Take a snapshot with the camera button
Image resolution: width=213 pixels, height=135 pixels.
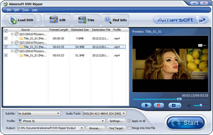tap(173, 105)
